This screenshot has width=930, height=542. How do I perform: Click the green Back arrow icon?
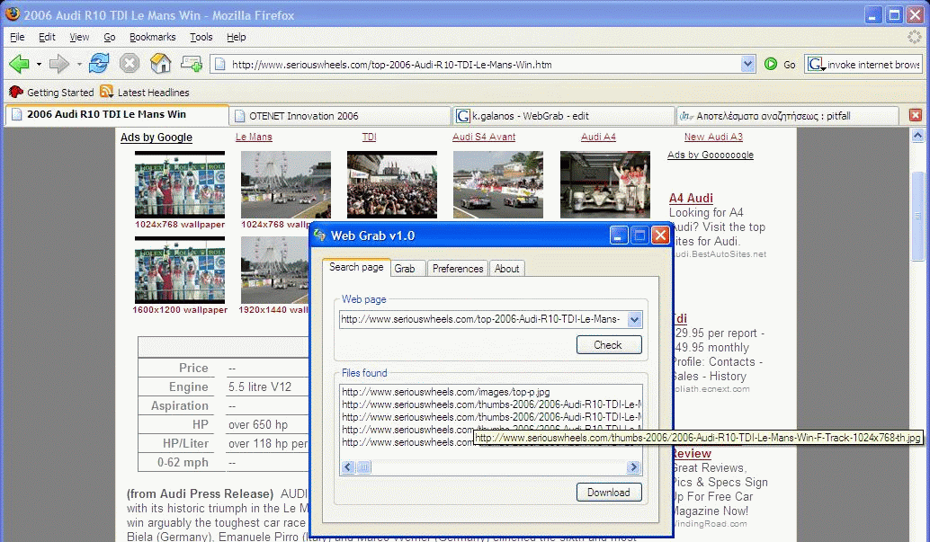tap(19, 64)
